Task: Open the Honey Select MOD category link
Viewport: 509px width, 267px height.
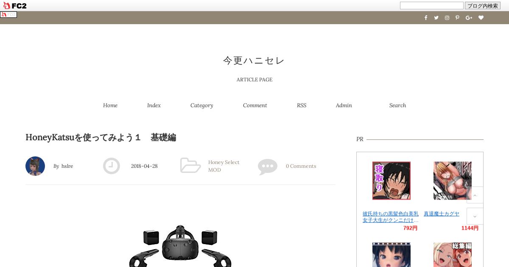Action: [224, 166]
